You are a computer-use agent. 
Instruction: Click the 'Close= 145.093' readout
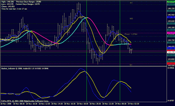pos(8,6)
